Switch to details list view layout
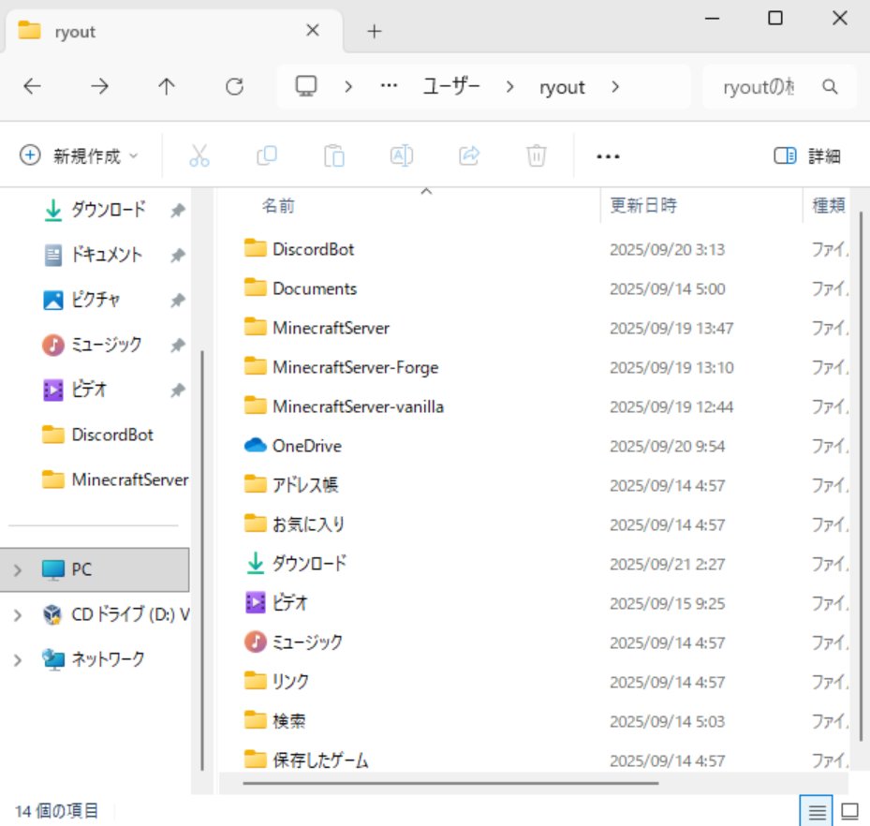 (817, 810)
